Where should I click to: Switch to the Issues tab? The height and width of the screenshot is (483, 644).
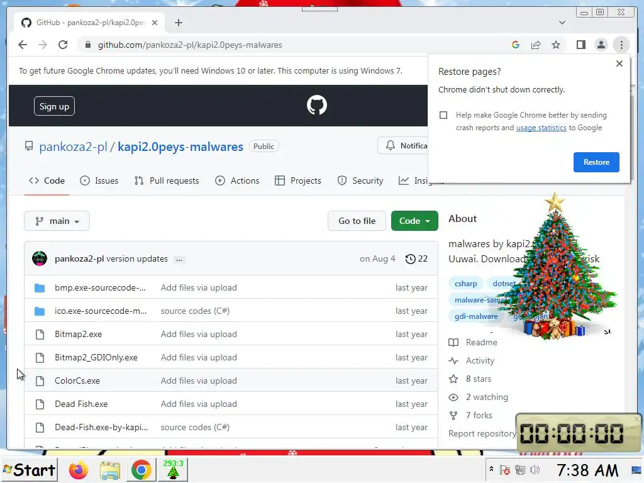click(x=99, y=180)
